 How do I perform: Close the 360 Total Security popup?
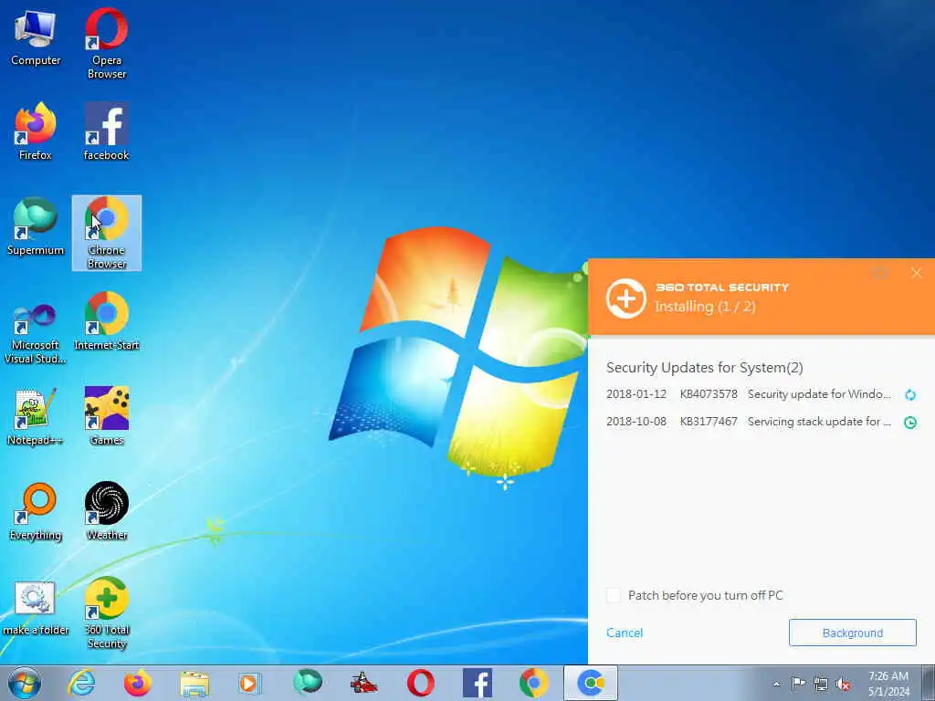pyautogui.click(x=916, y=273)
